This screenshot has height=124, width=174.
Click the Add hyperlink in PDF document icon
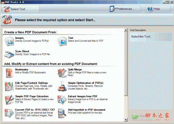pyautogui.click(x=62, y=113)
